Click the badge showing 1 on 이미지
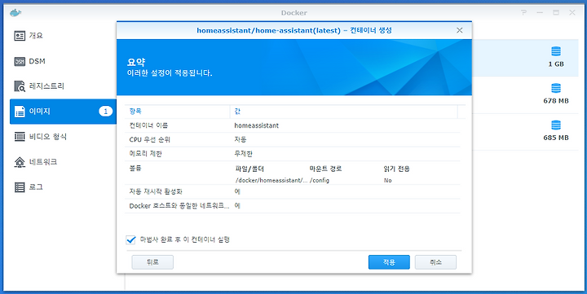 105,112
